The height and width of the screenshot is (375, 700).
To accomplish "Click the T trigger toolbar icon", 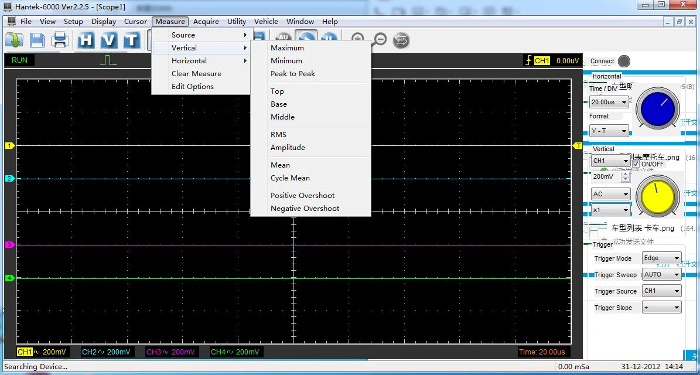I will [131, 40].
